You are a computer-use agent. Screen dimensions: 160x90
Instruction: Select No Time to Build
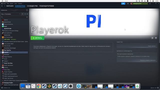[8, 37]
